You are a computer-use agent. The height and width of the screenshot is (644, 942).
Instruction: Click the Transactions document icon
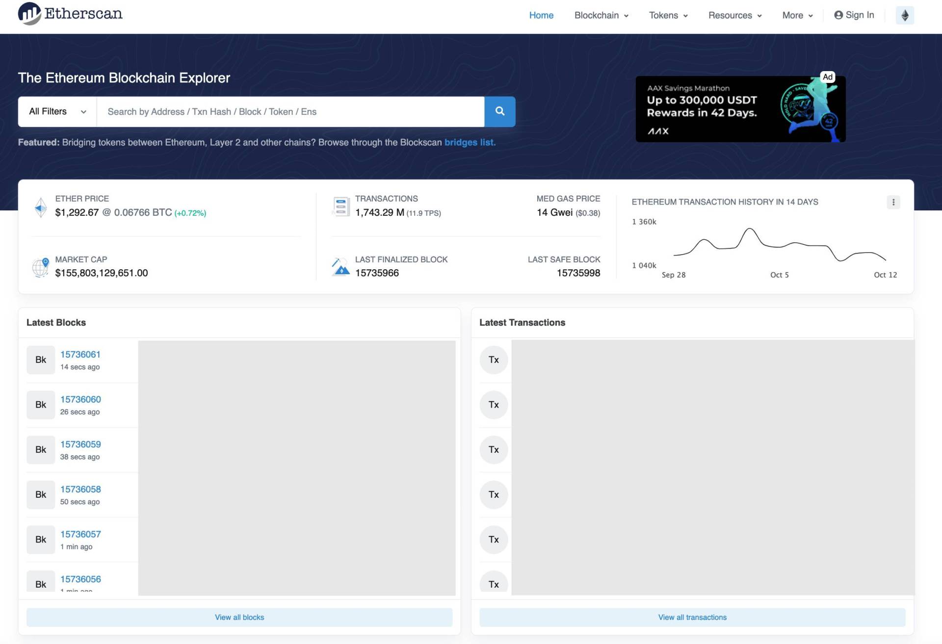tap(340, 206)
